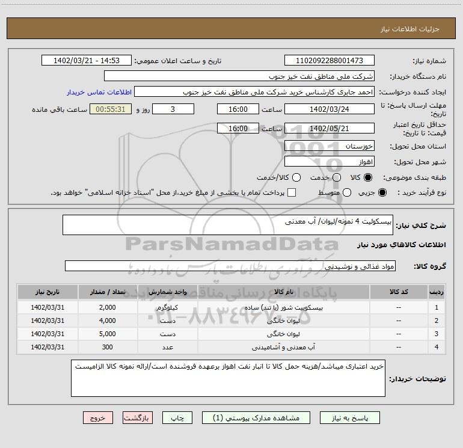Image resolution: width=463 pixels, height=448 pixels.
Task: Click the quantity cell 300
Action: pyautogui.click(x=108, y=348)
